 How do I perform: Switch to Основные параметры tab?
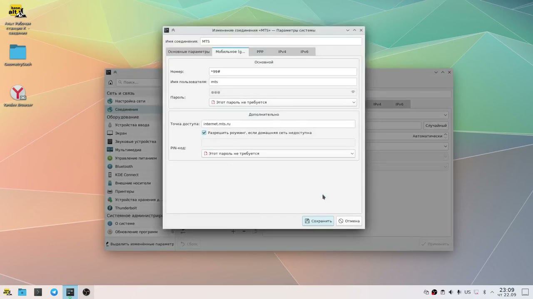[x=189, y=51]
